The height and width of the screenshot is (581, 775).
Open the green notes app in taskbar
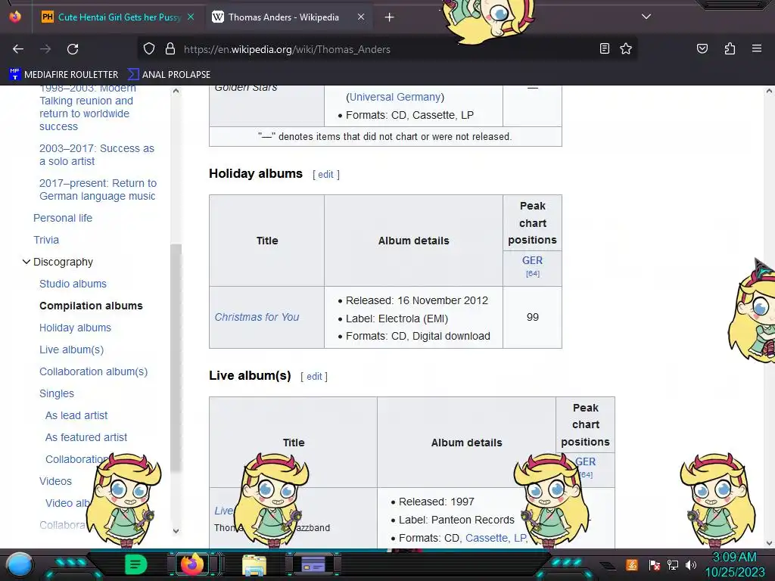(x=135, y=564)
